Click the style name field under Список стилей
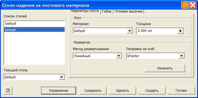 click(x=34, y=24)
